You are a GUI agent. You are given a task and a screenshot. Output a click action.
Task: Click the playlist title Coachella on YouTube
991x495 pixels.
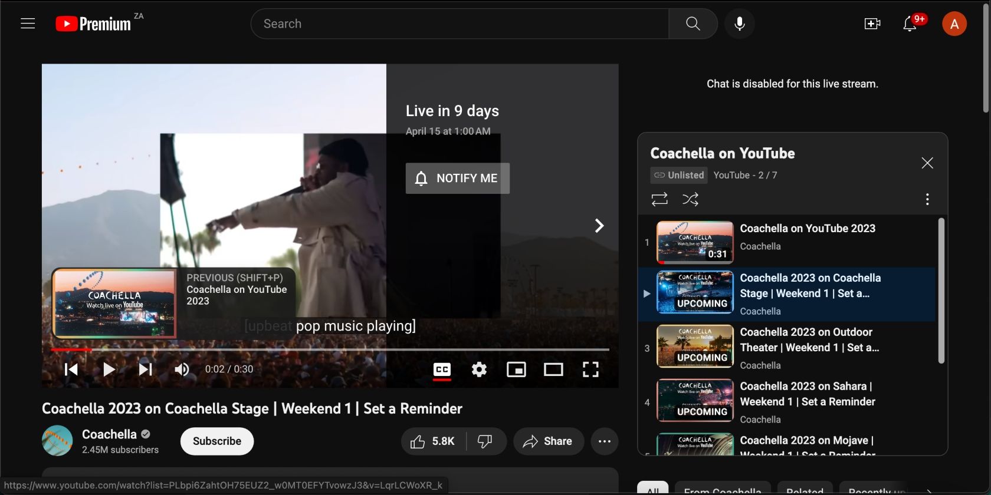[723, 153]
